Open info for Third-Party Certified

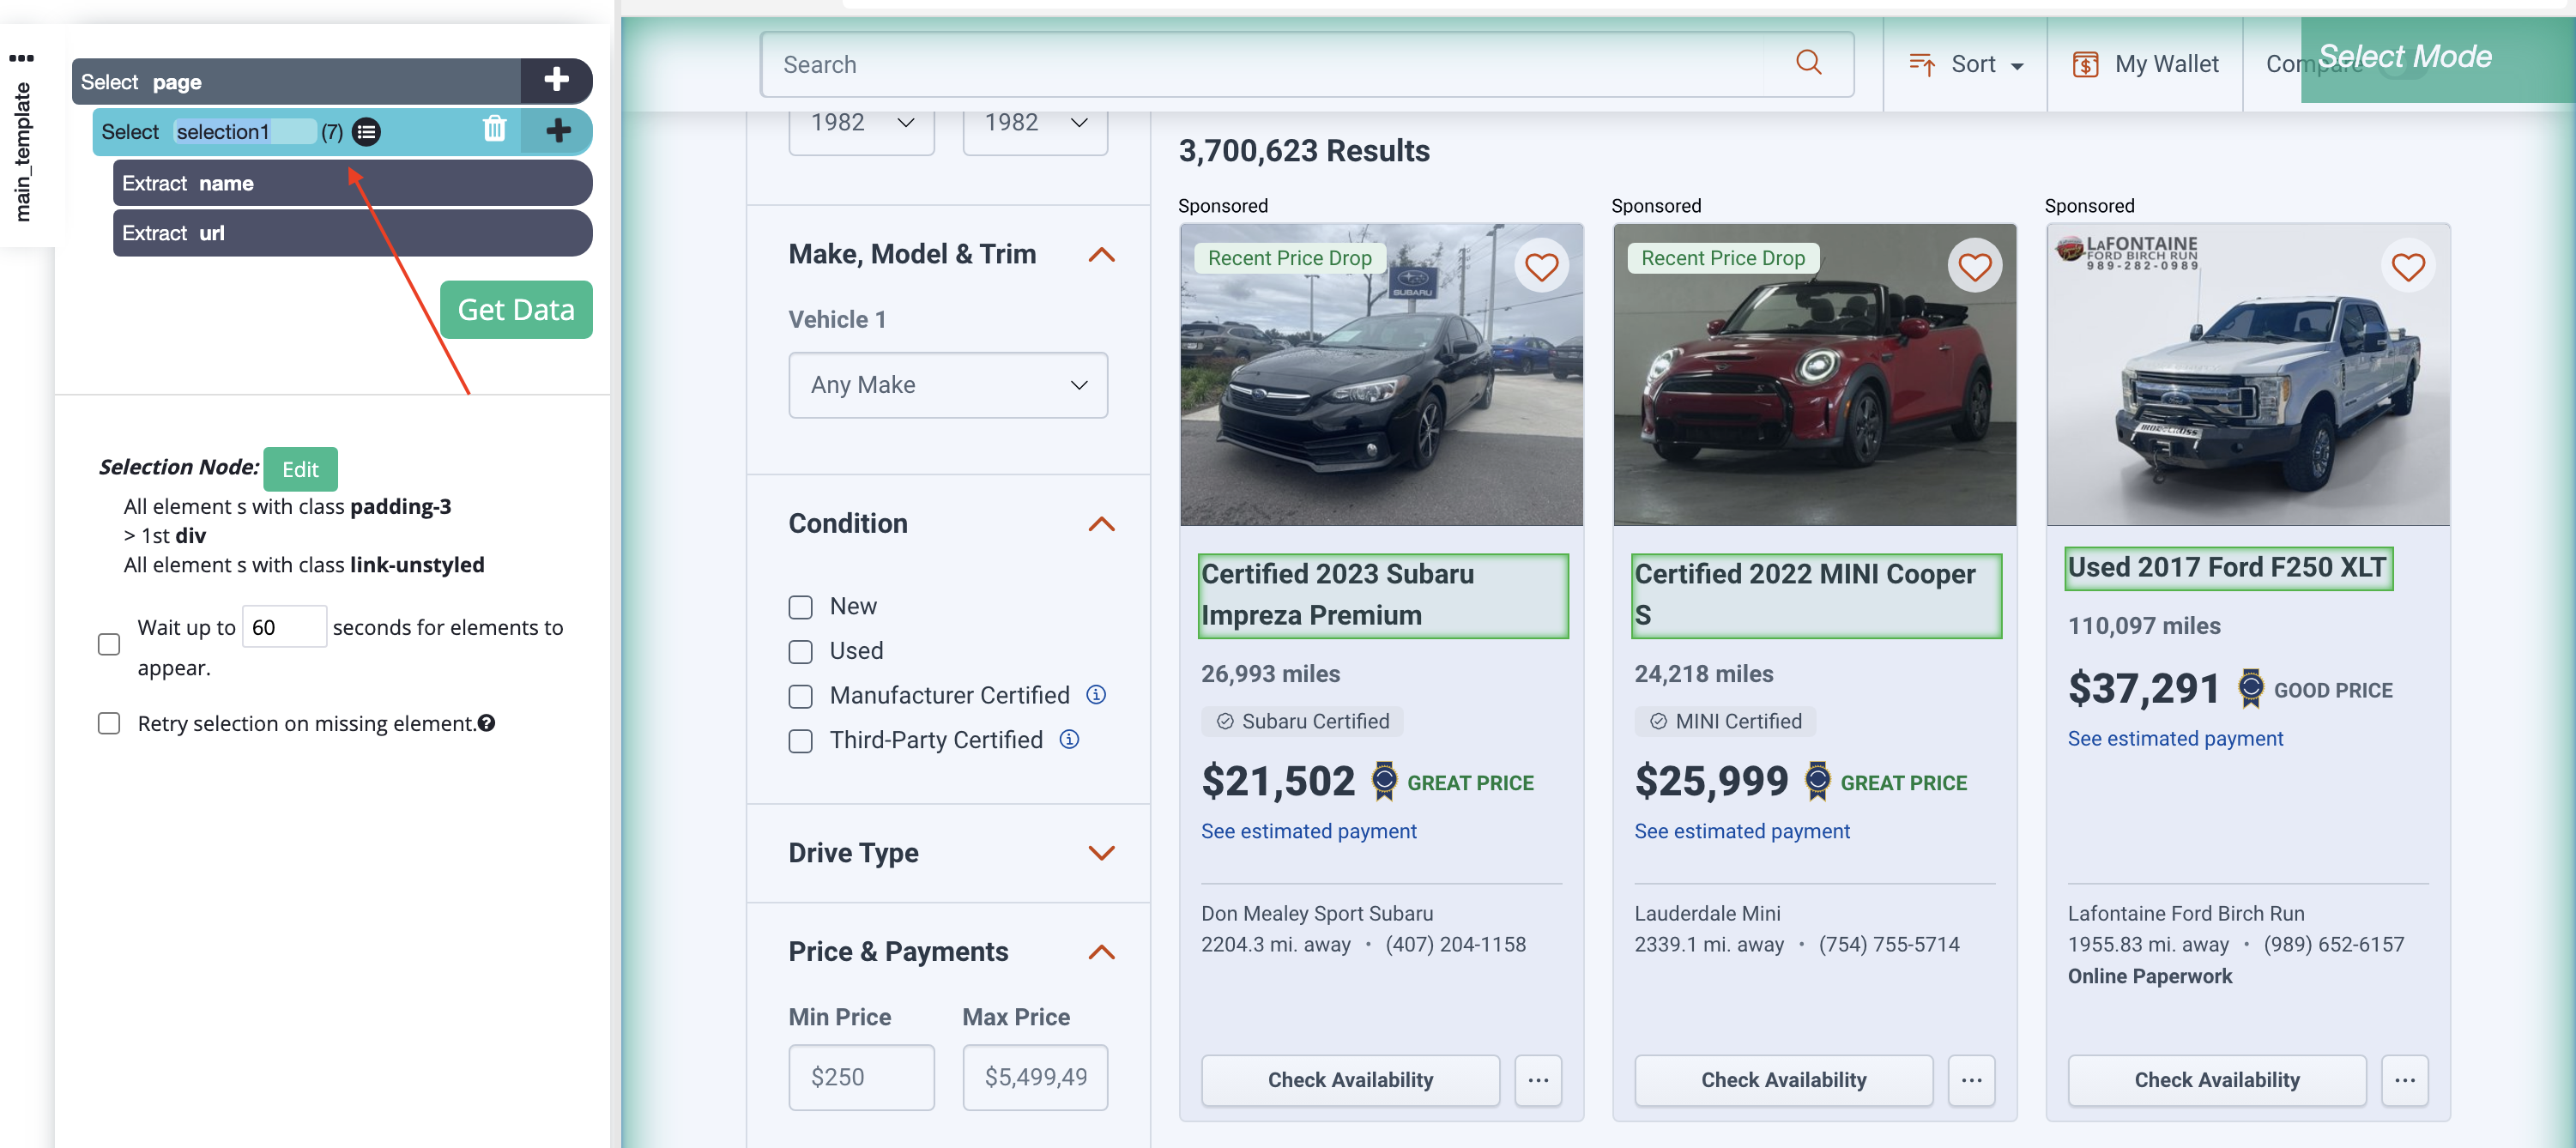(1069, 739)
